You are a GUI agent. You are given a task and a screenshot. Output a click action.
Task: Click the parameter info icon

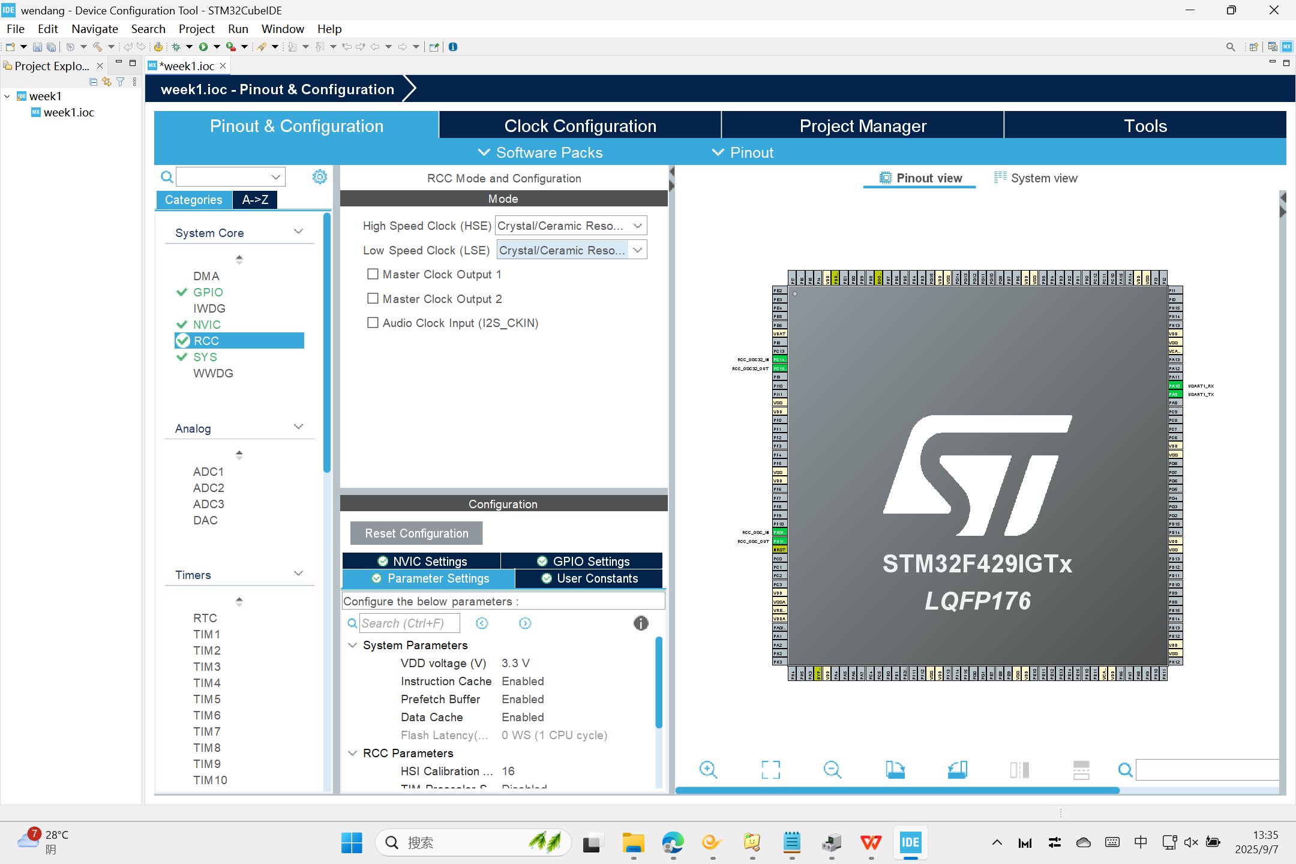(641, 623)
